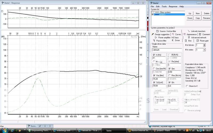Open the Source / Active filter tab
Viewport: 213px width, 133px height.
[166, 31]
